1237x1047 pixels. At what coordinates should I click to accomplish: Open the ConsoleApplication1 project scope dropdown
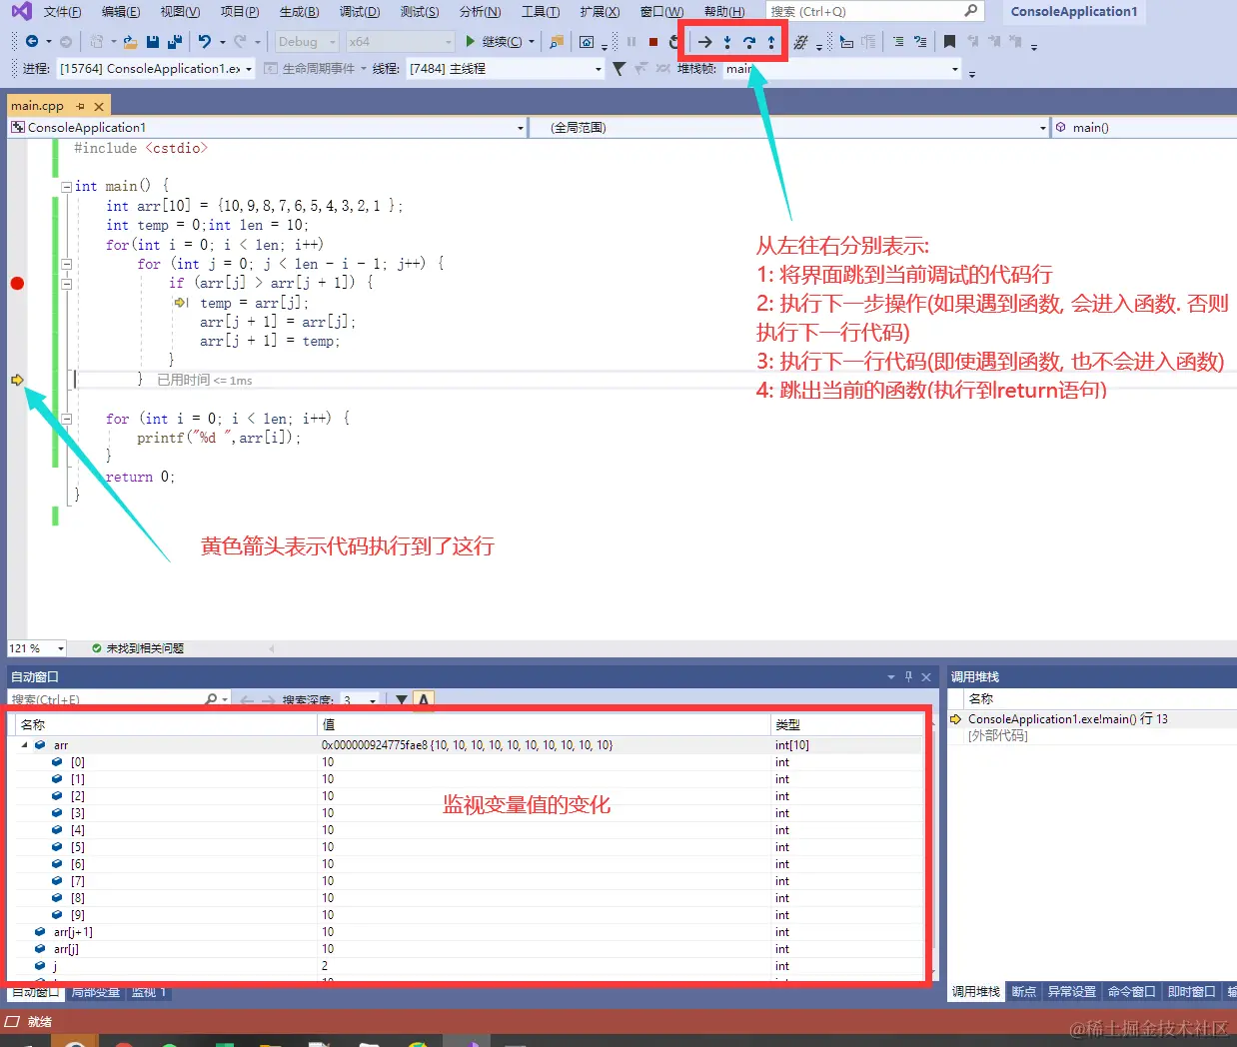coord(267,128)
